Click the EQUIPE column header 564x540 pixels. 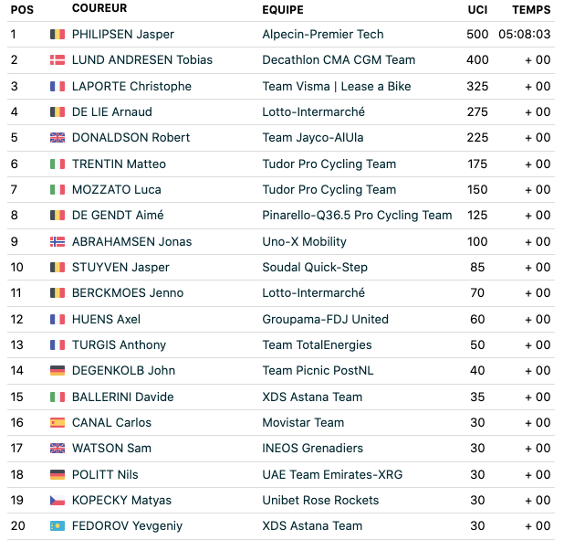point(283,10)
